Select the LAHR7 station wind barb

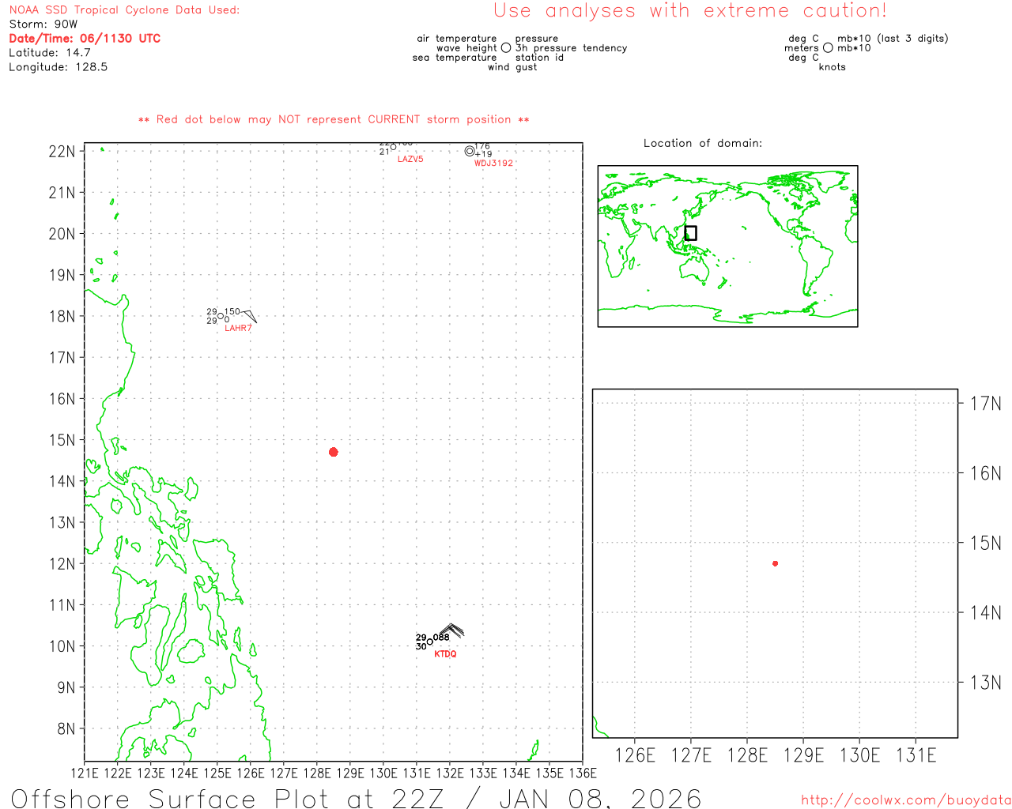pyautogui.click(x=248, y=315)
